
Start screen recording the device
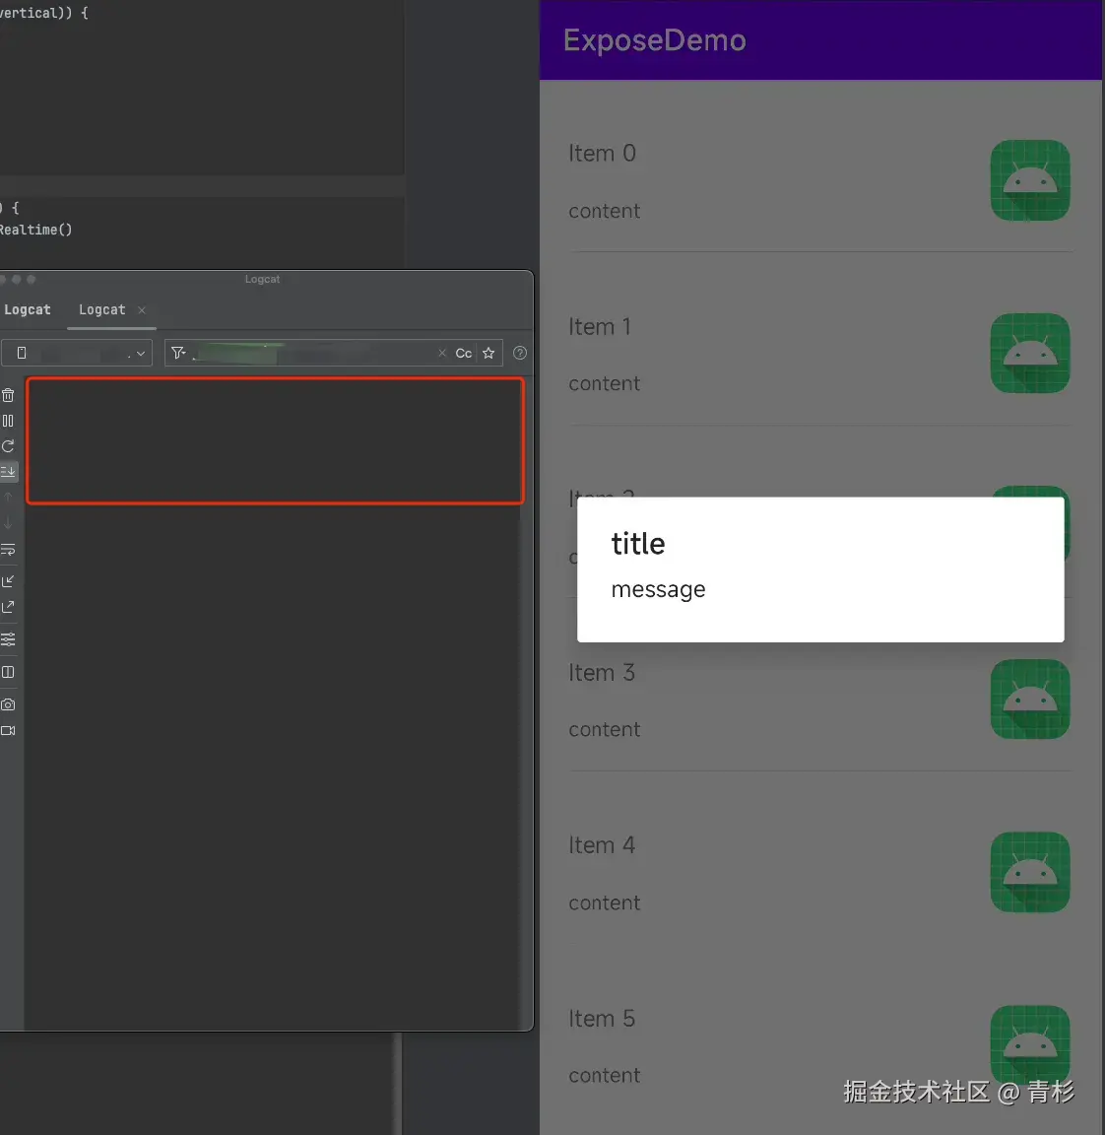point(9,730)
